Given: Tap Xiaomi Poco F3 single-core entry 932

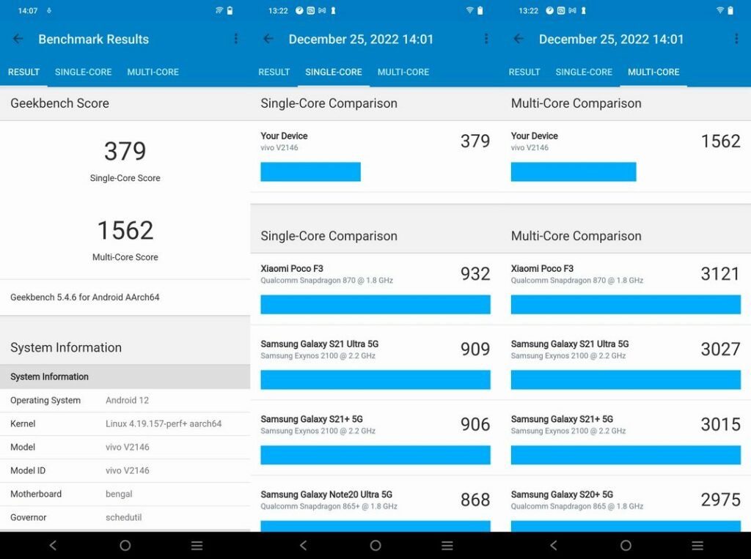Looking at the screenshot, I should coord(375,289).
